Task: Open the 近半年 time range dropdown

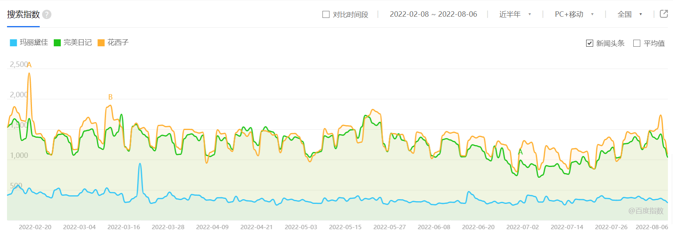Action: [515, 14]
